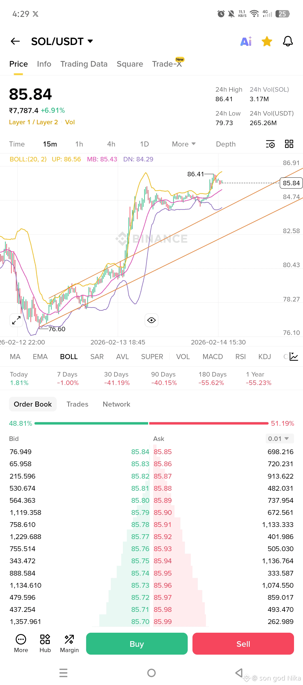
Task: Open the AI assistant icon
Action: 246,41
